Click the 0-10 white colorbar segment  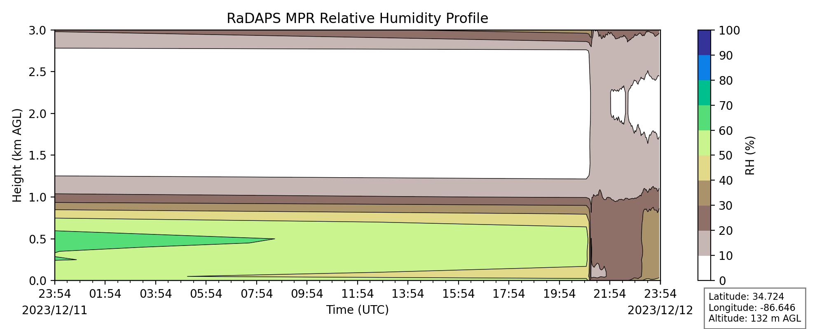tap(705, 268)
